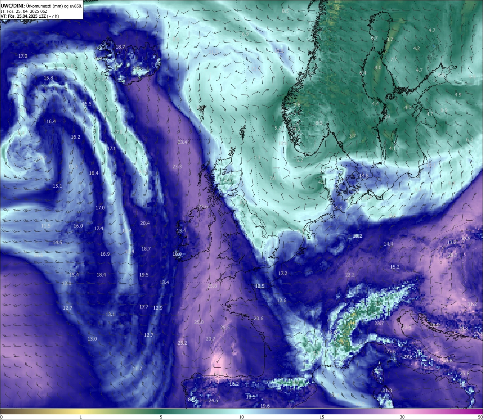Click the 14.8 value over Denmark
The image size is (483, 420).
pos(364,176)
